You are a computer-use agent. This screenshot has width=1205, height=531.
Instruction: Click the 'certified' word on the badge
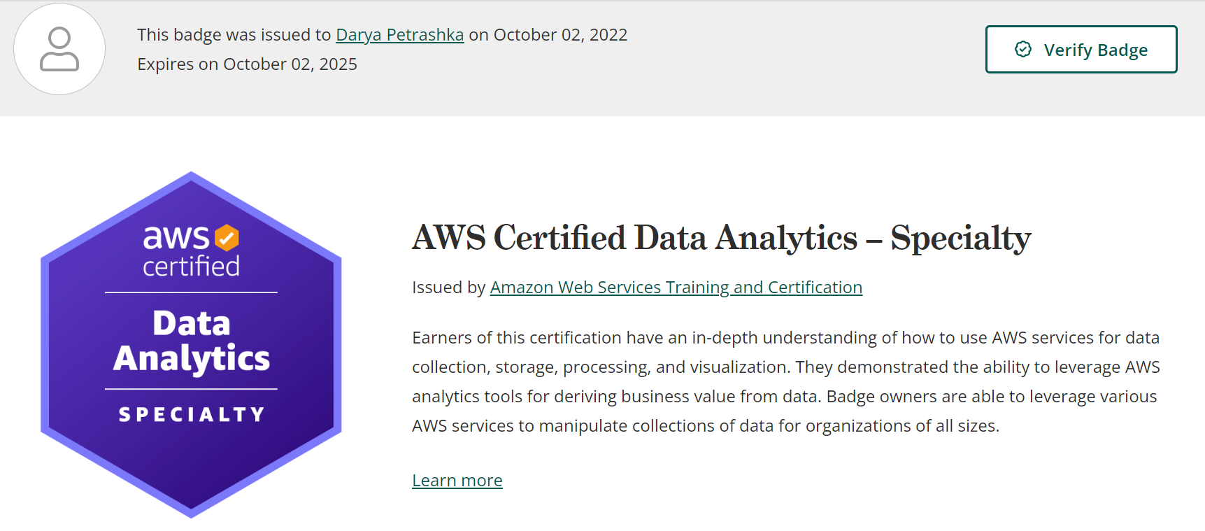(191, 267)
